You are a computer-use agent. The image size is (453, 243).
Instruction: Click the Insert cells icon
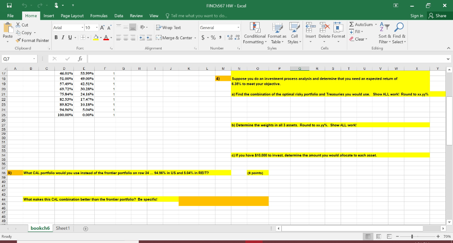click(x=311, y=27)
